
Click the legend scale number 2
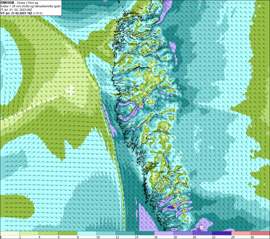(x=20, y=237)
